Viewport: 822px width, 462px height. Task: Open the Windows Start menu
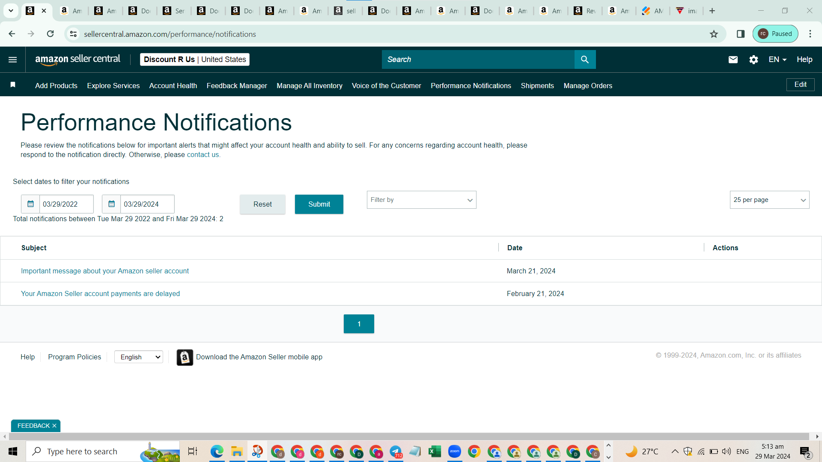(13, 451)
